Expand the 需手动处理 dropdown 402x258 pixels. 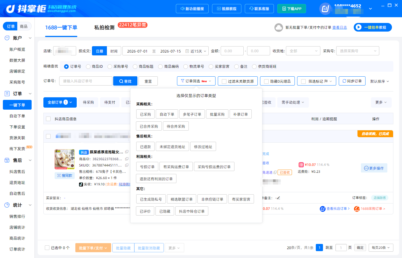(x=293, y=102)
